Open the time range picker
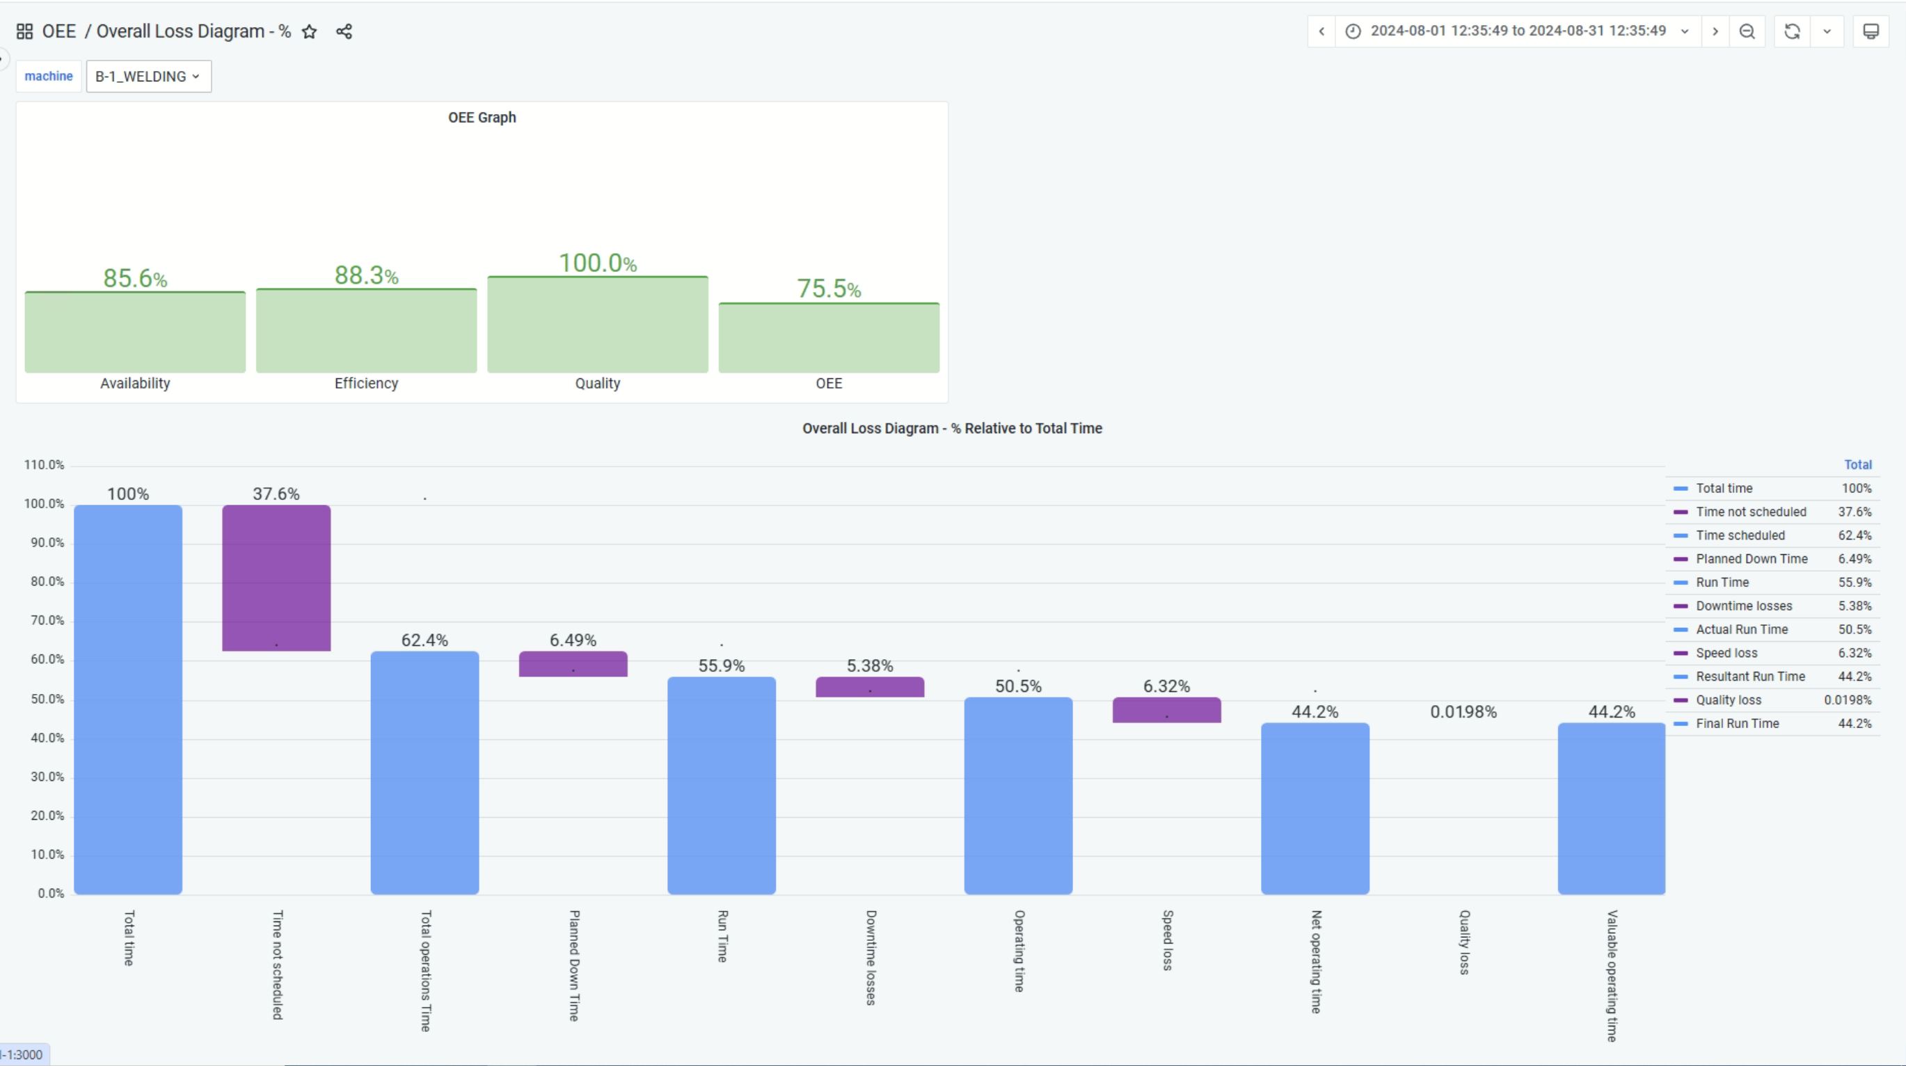The width and height of the screenshot is (1906, 1066). tap(1517, 31)
